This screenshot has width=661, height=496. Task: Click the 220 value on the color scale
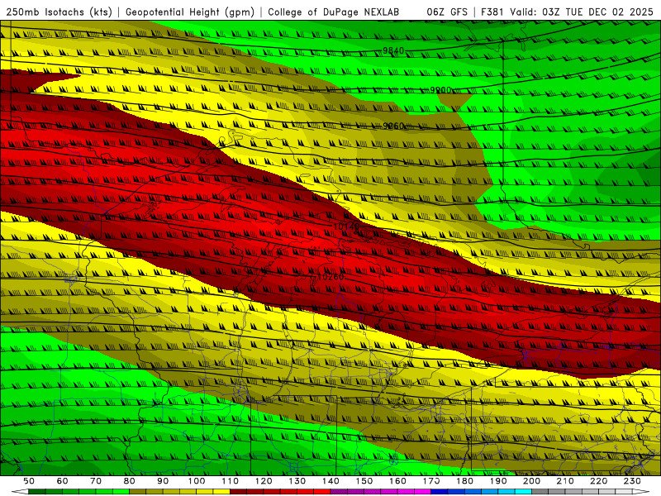pos(599,481)
